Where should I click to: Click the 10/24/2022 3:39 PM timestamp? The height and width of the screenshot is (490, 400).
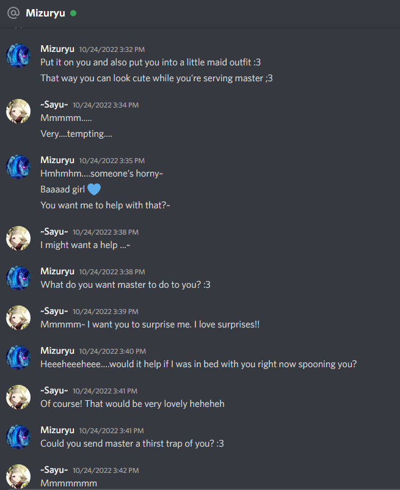point(106,312)
